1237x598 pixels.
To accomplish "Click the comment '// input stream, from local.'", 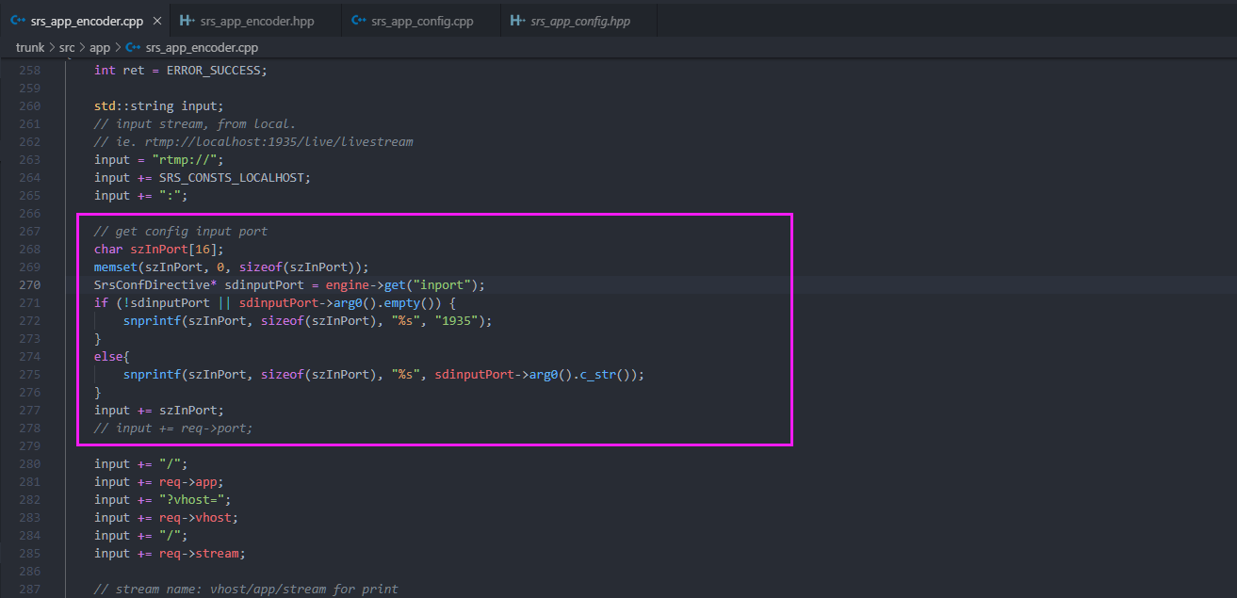I will click(195, 124).
